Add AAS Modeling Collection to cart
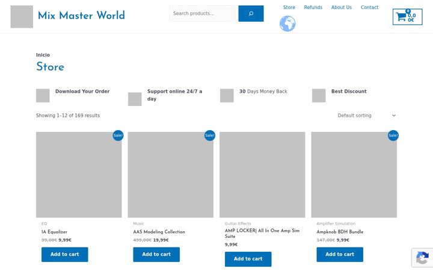The image size is (433, 271). [156, 254]
